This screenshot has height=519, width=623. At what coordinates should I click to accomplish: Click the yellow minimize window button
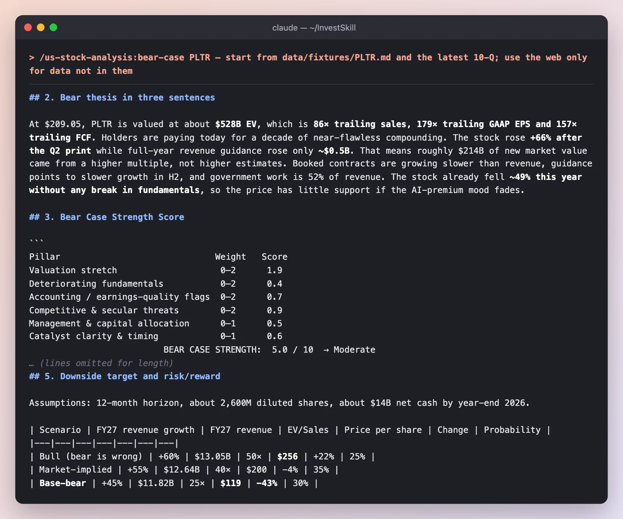(x=41, y=27)
